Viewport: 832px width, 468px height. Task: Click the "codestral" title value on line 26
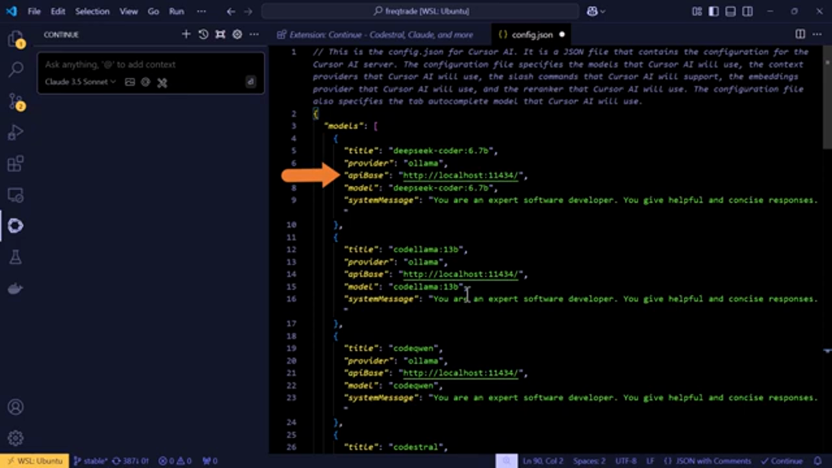point(417,447)
